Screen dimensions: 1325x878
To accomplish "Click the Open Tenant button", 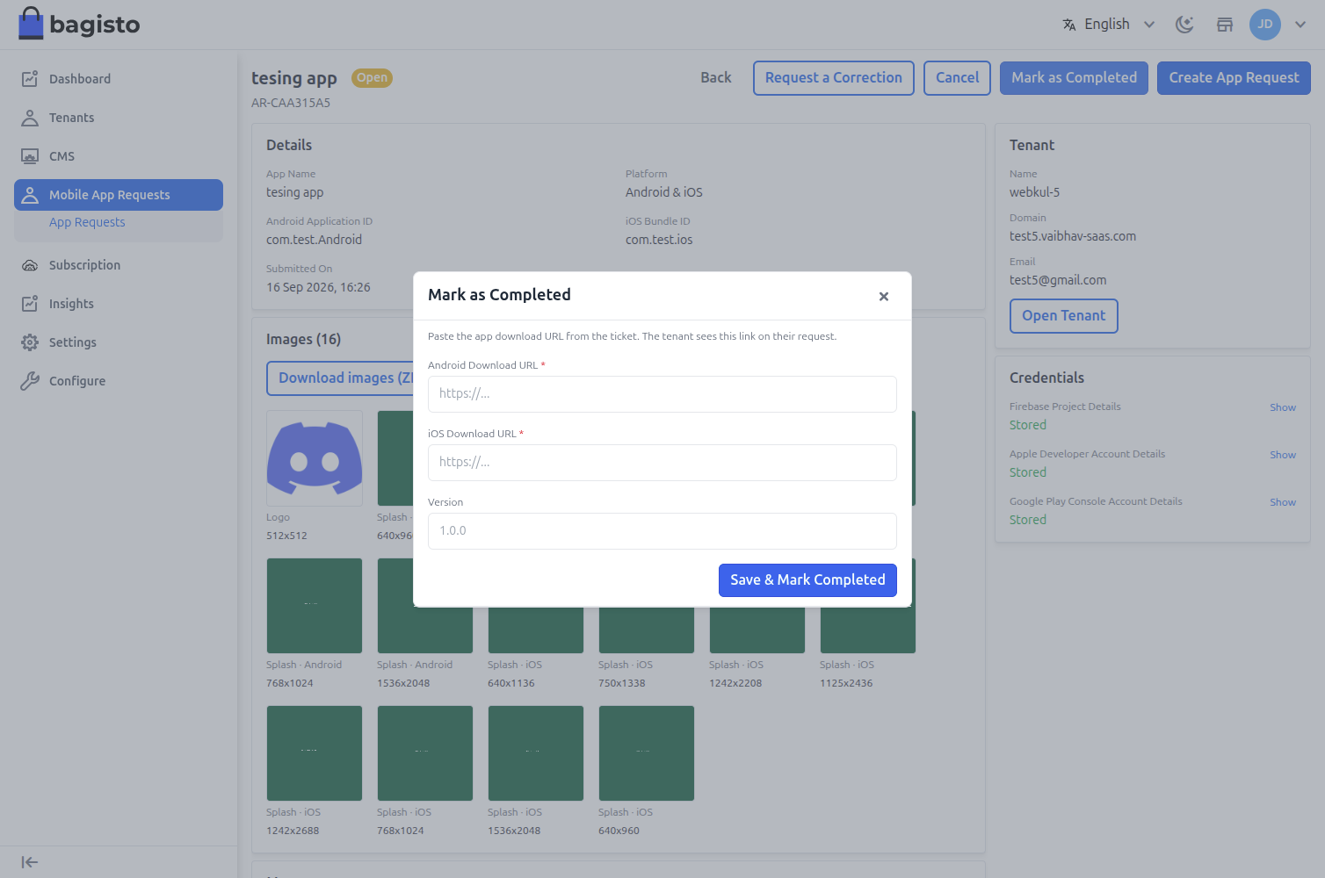I will tap(1064, 316).
